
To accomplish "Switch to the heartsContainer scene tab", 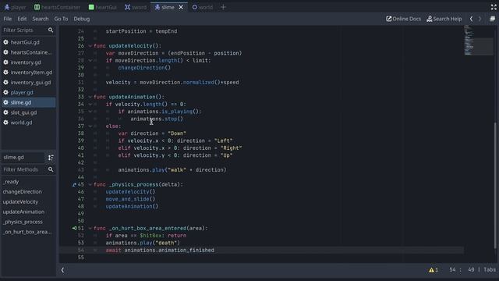I will point(57,7).
